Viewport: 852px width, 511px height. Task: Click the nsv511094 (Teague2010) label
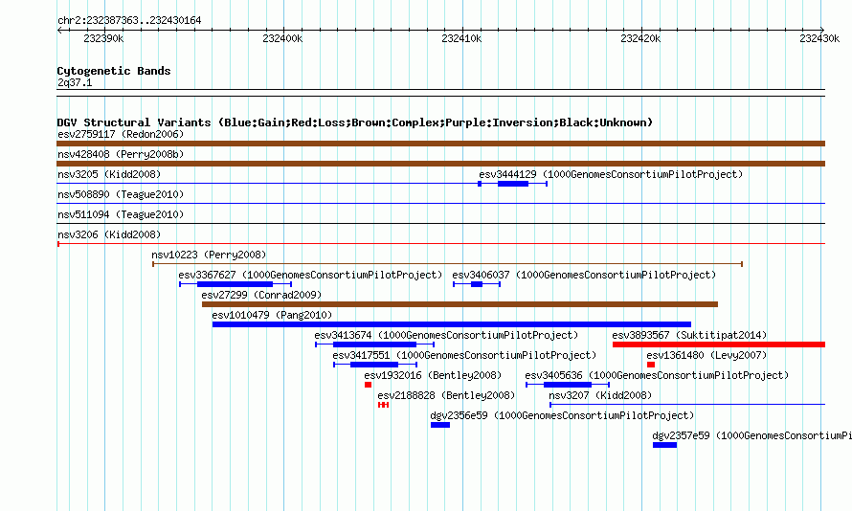click(121, 214)
